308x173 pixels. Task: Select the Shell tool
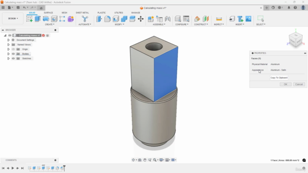tap(115, 19)
